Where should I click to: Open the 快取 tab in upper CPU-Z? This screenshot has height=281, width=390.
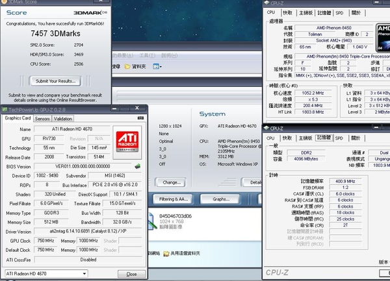tap(288, 13)
